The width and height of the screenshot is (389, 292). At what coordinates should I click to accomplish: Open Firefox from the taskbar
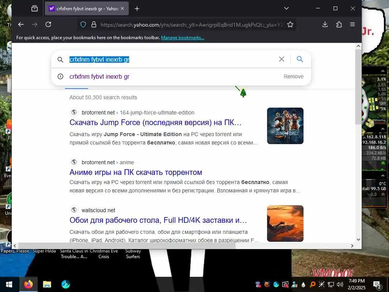(28, 284)
